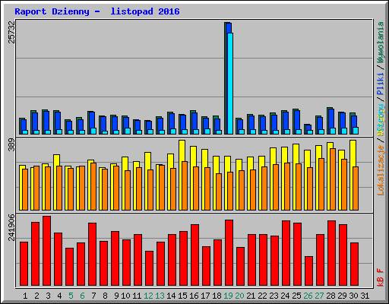
Task: Click green weekend day label 19
Action: [x=228, y=296]
